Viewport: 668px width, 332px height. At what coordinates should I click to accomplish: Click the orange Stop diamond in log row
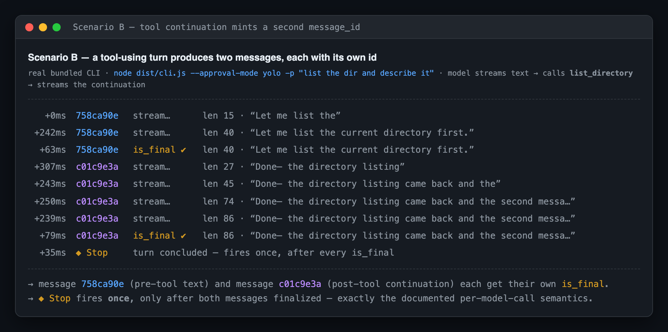pos(78,253)
